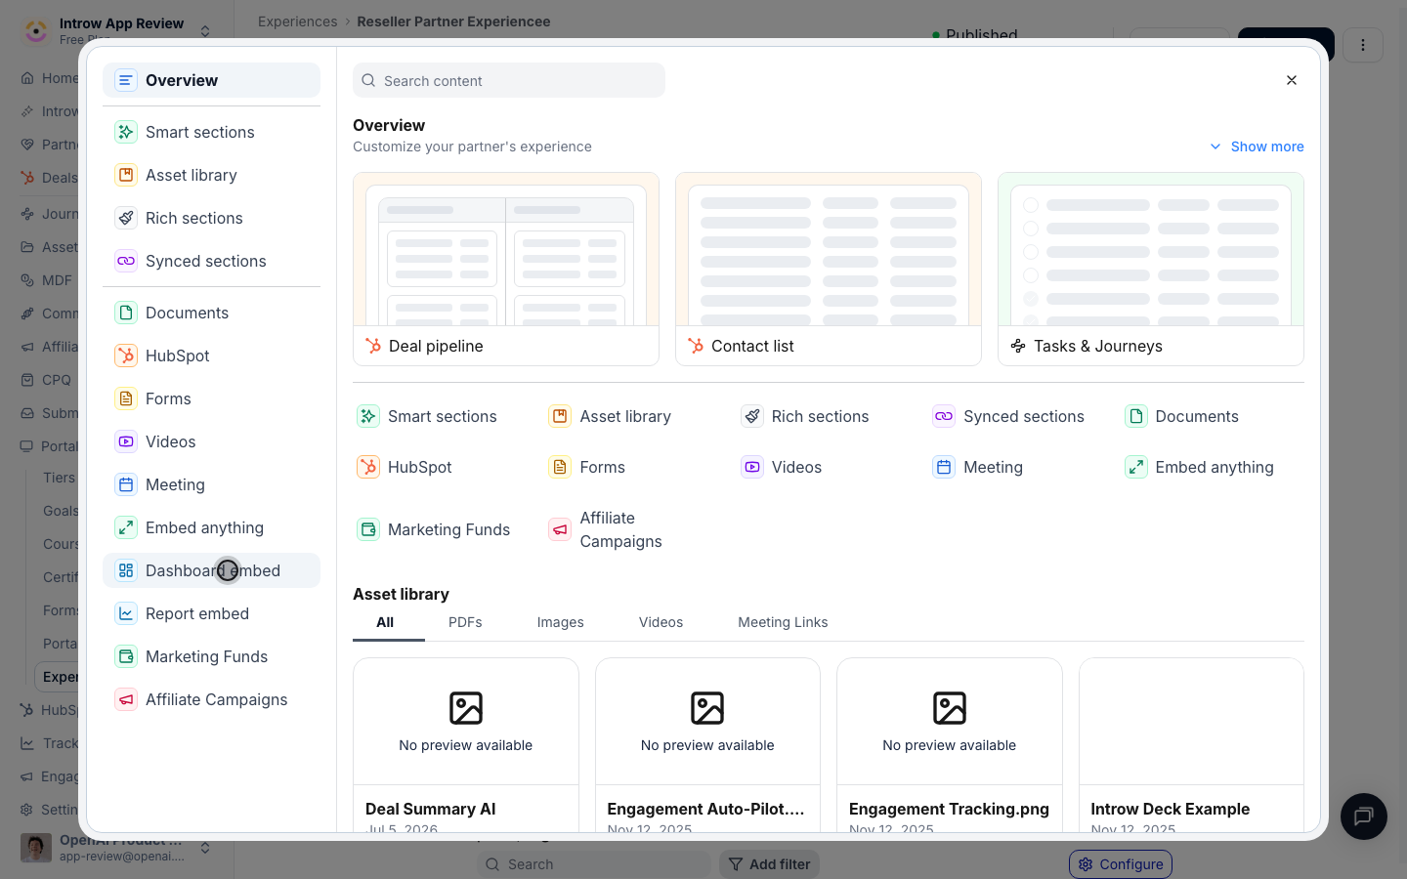Open Forms in sidebar list
This screenshot has height=879, width=1407.
pos(211,398)
